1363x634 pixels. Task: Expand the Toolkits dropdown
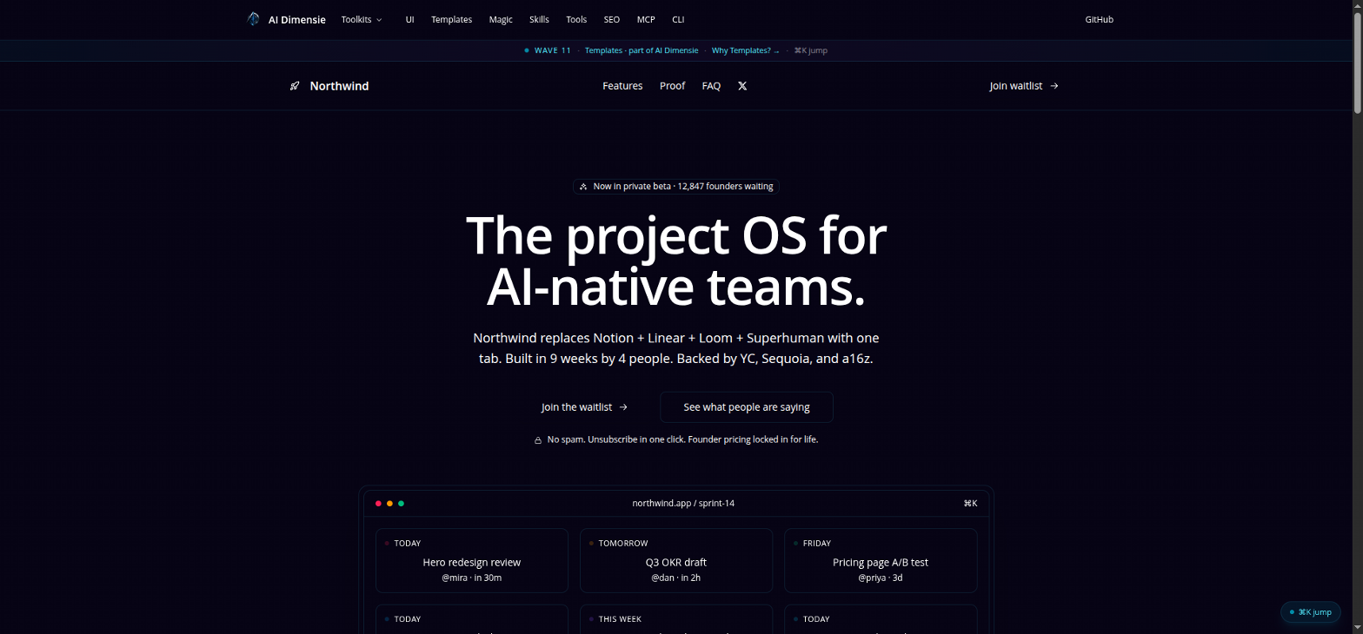[x=362, y=19]
